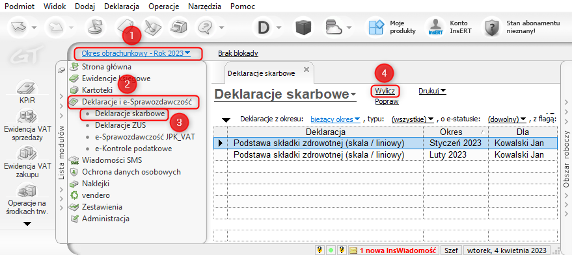Click the Wylicz link
Viewport: 572px width, 255px height.
point(385,91)
